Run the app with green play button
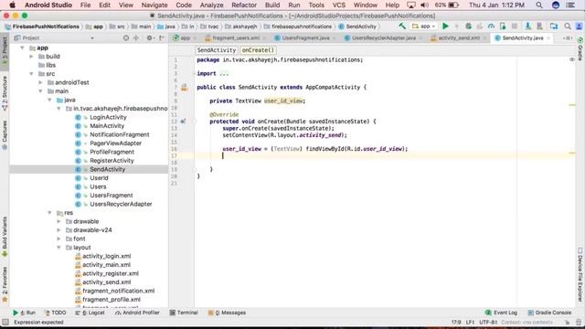The width and height of the screenshot is (585, 329). click(x=445, y=27)
